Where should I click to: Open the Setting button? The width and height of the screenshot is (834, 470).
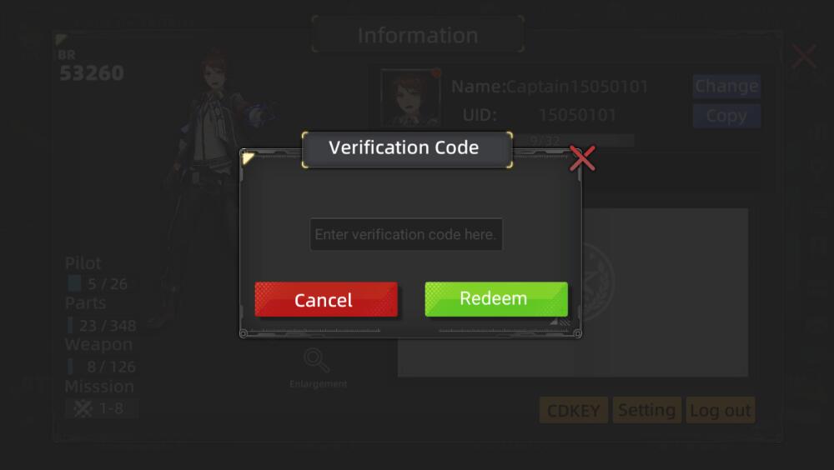pos(647,410)
